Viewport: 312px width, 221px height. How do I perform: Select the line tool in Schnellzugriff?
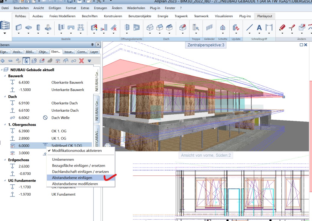click(249, 27)
